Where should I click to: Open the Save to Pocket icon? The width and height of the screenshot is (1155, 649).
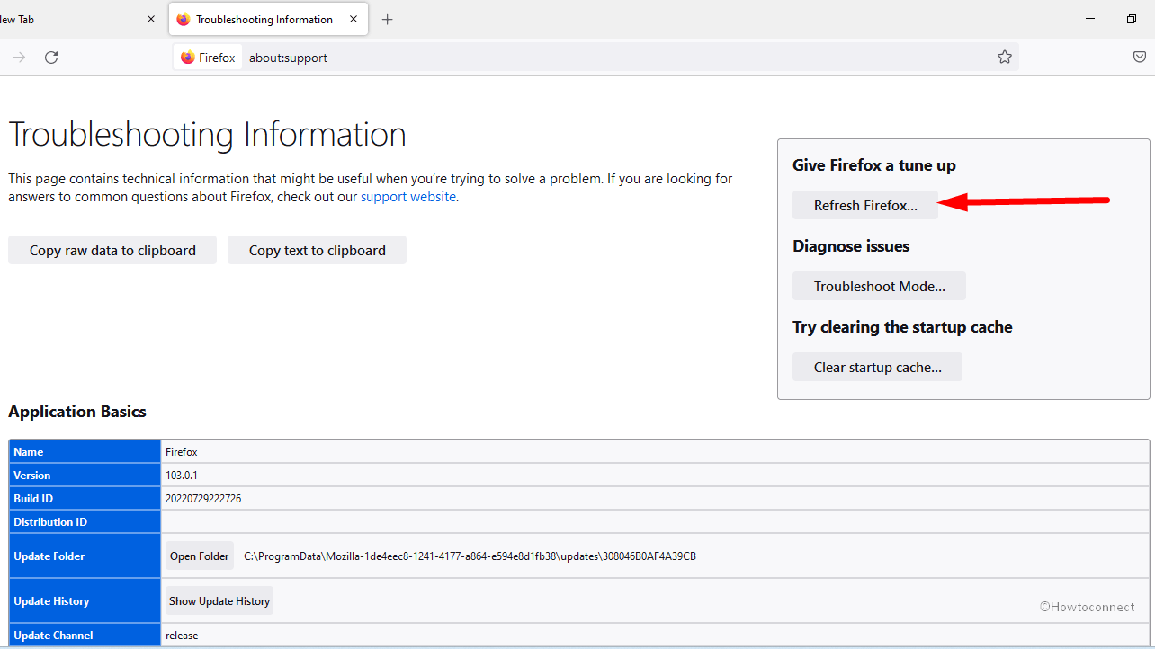click(1140, 58)
